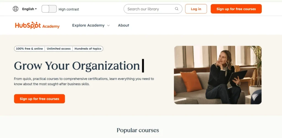Select the Unlimited access tag
282x138 pixels.
[x=59, y=49]
